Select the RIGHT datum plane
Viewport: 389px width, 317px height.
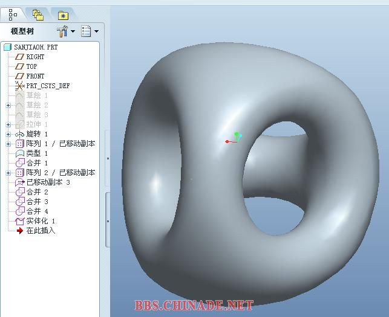(35, 57)
